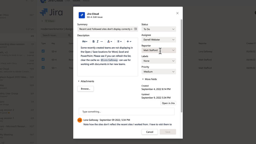Open the Adobe Creative Cloud chat item
This screenshot has width=256, height=144.
click(17, 70)
